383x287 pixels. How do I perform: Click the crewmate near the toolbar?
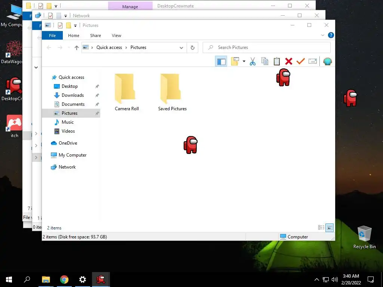[x=284, y=77]
